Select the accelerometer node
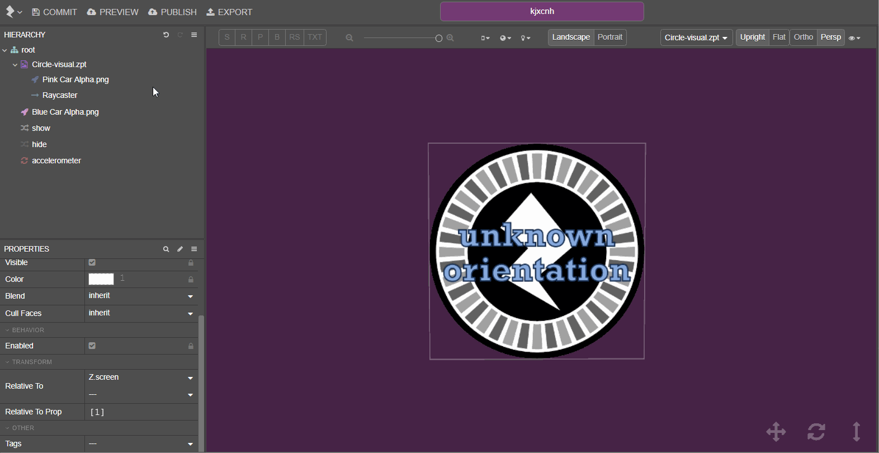Image resolution: width=879 pixels, height=453 pixels. [x=56, y=161]
